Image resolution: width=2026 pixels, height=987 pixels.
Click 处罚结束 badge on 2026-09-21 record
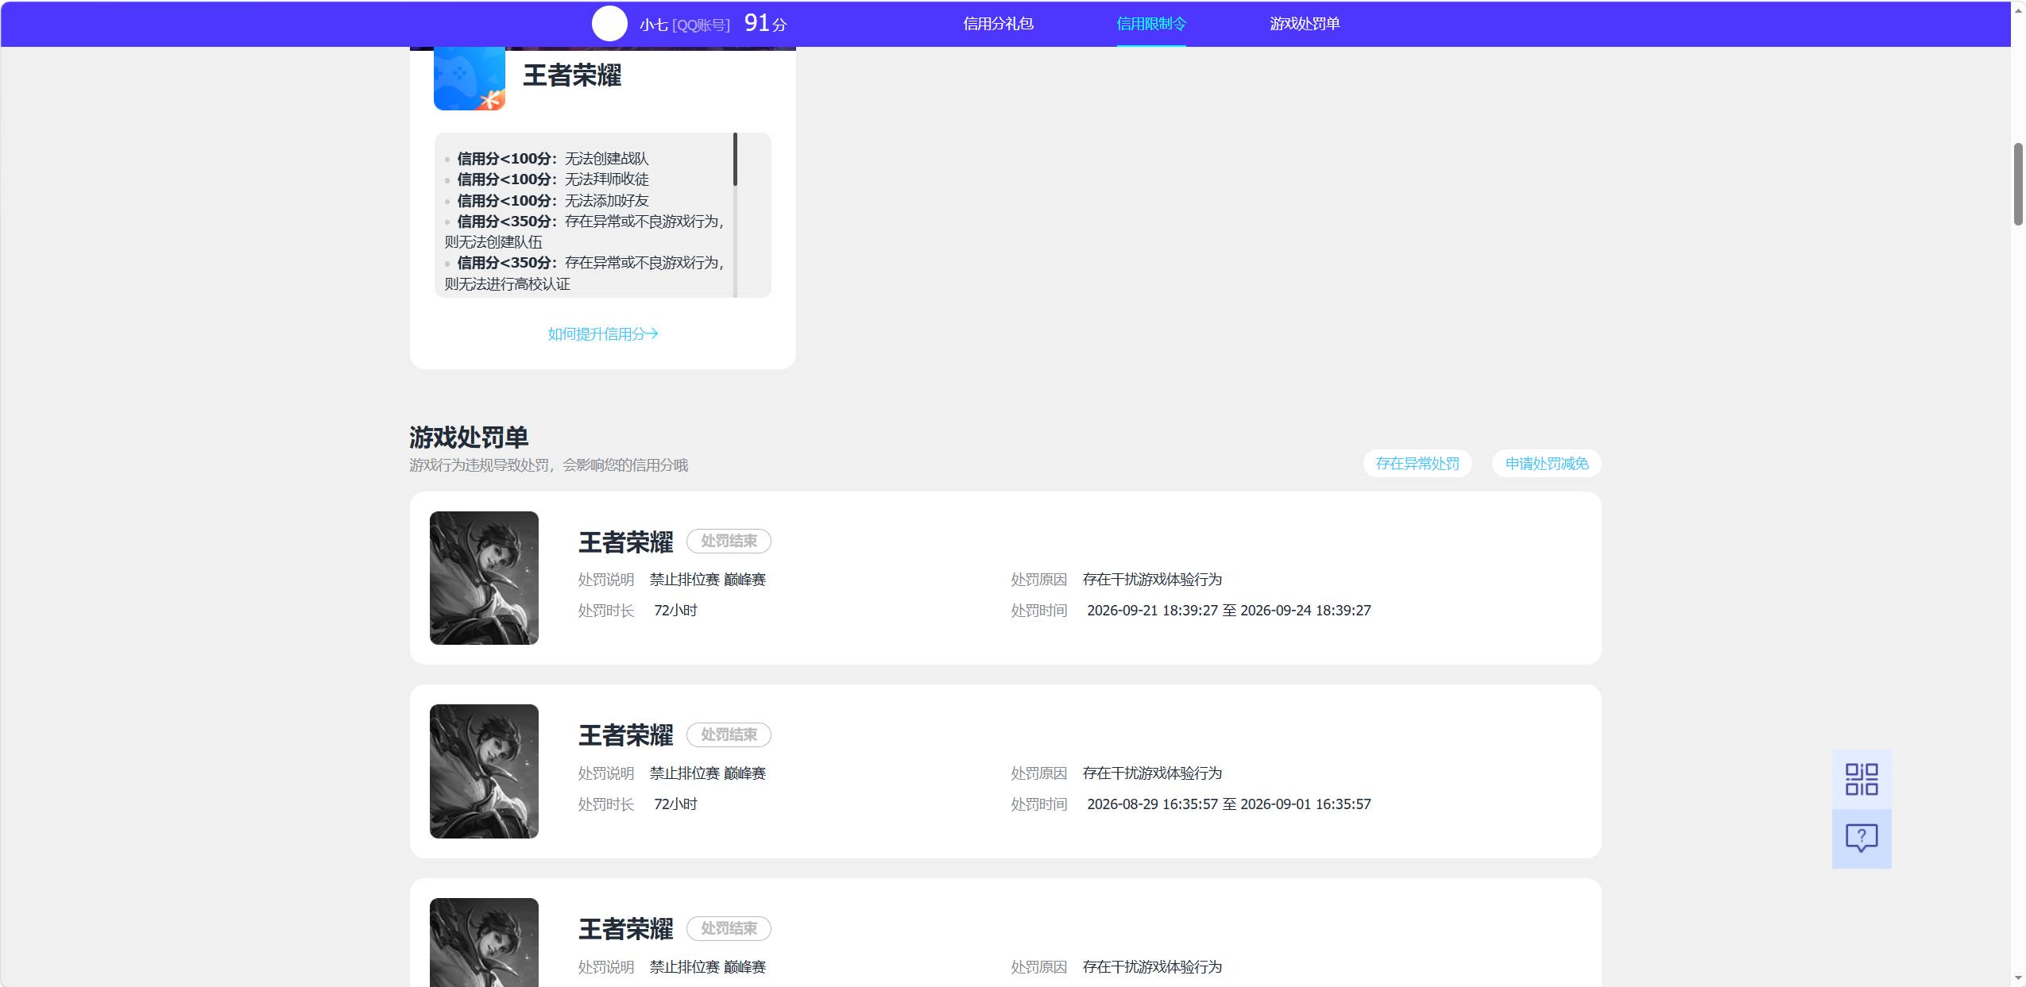pos(729,542)
